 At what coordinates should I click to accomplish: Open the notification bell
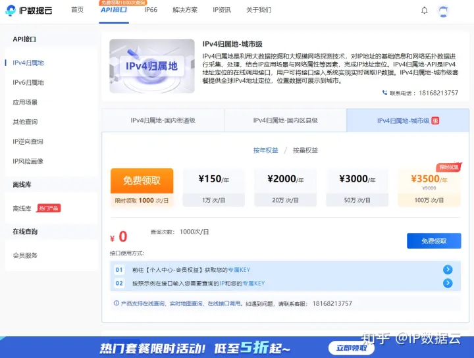[425, 11]
